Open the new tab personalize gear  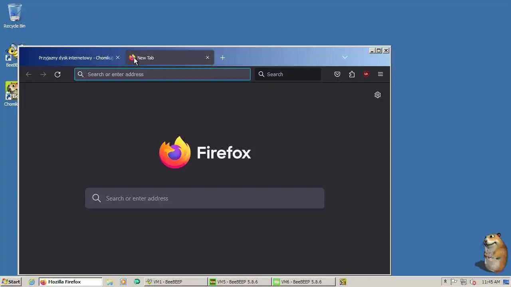click(x=378, y=95)
